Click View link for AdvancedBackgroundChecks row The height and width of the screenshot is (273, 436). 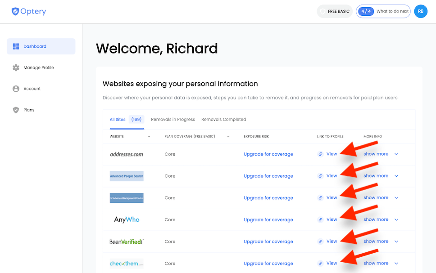pos(332,198)
